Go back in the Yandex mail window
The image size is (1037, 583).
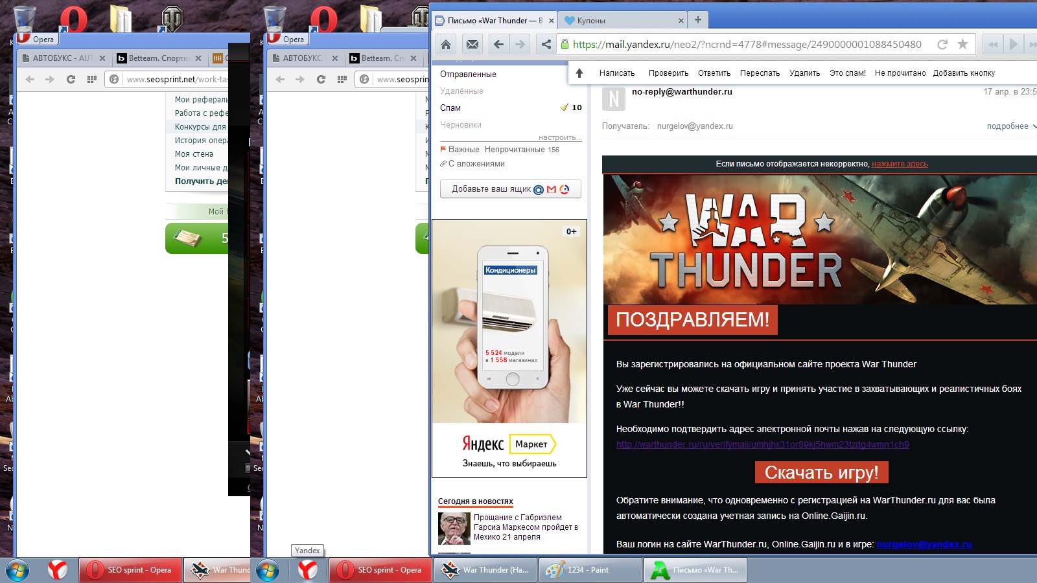click(498, 45)
